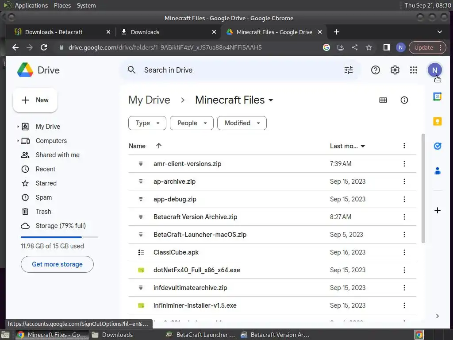Open the Google apps grid
Viewport: 453px width, 340px height.
(414, 70)
